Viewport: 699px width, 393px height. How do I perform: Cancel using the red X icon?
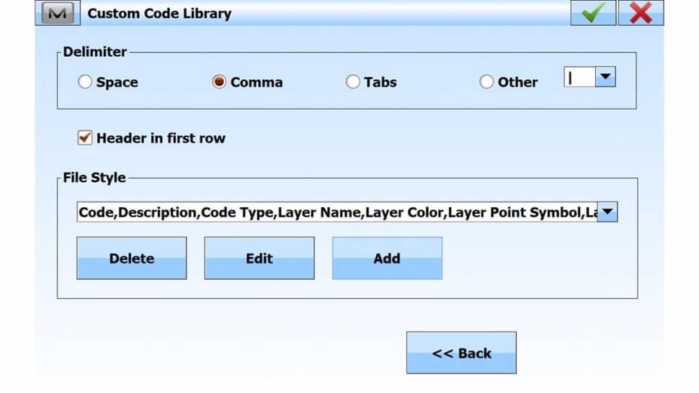[641, 13]
